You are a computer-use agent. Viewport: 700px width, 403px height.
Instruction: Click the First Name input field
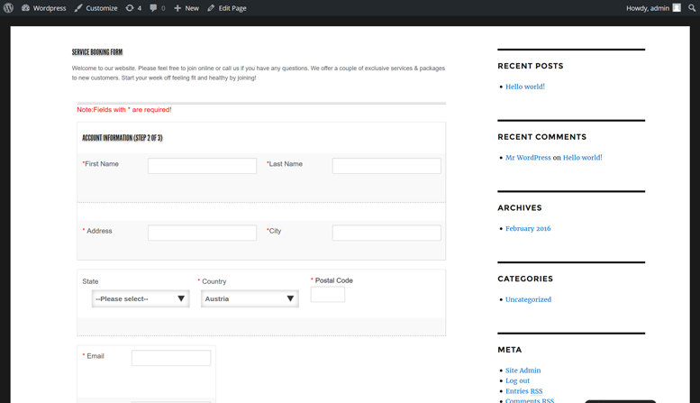202,166
